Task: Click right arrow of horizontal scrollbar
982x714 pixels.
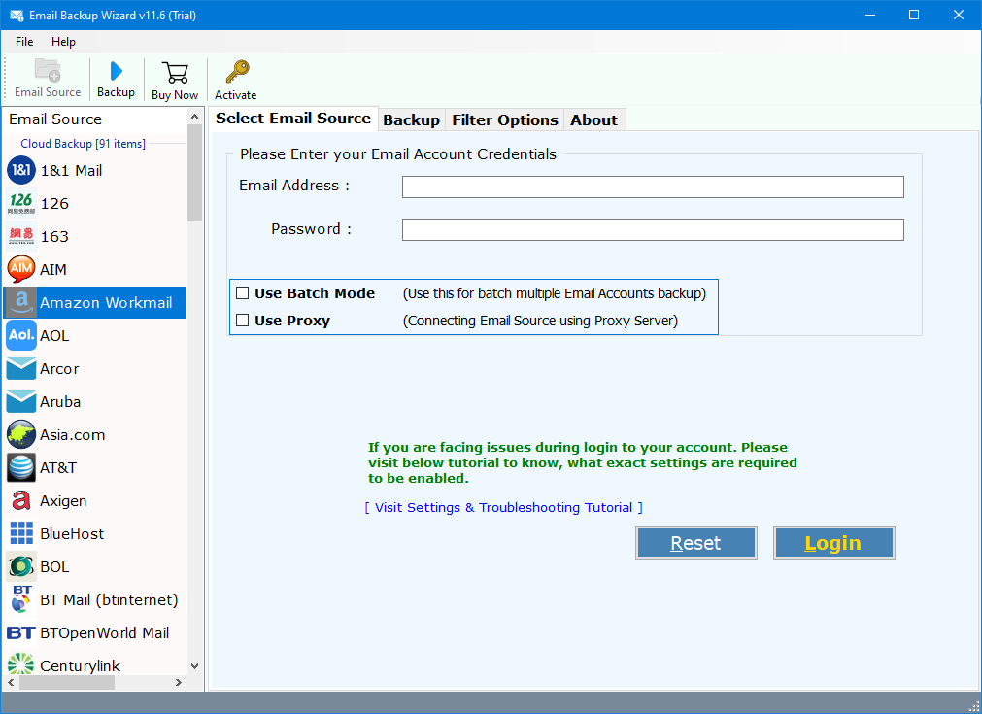Action: point(178,683)
